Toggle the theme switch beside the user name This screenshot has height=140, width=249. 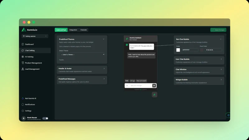click(45, 119)
